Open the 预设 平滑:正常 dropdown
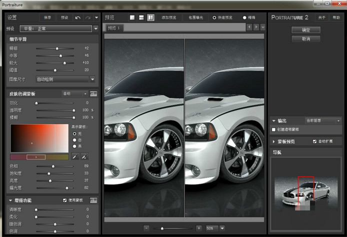The image size is (347, 237). click(95, 29)
